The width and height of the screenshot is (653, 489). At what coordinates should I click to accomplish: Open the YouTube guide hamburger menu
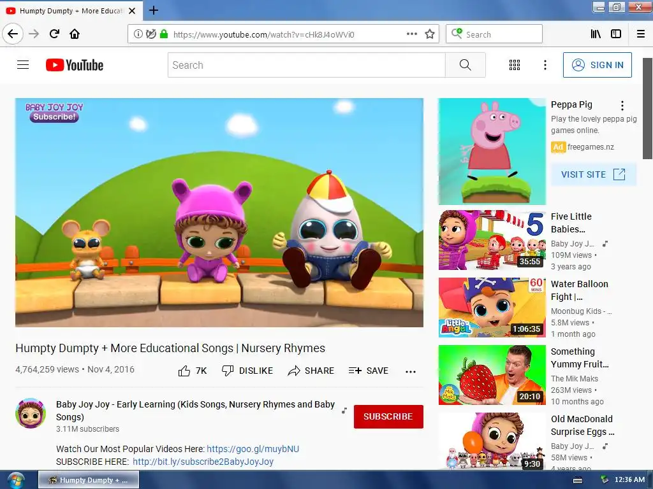(23, 65)
